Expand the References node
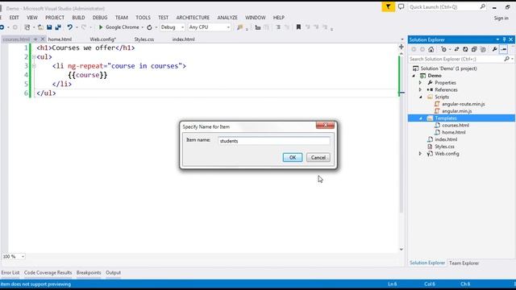 point(420,89)
